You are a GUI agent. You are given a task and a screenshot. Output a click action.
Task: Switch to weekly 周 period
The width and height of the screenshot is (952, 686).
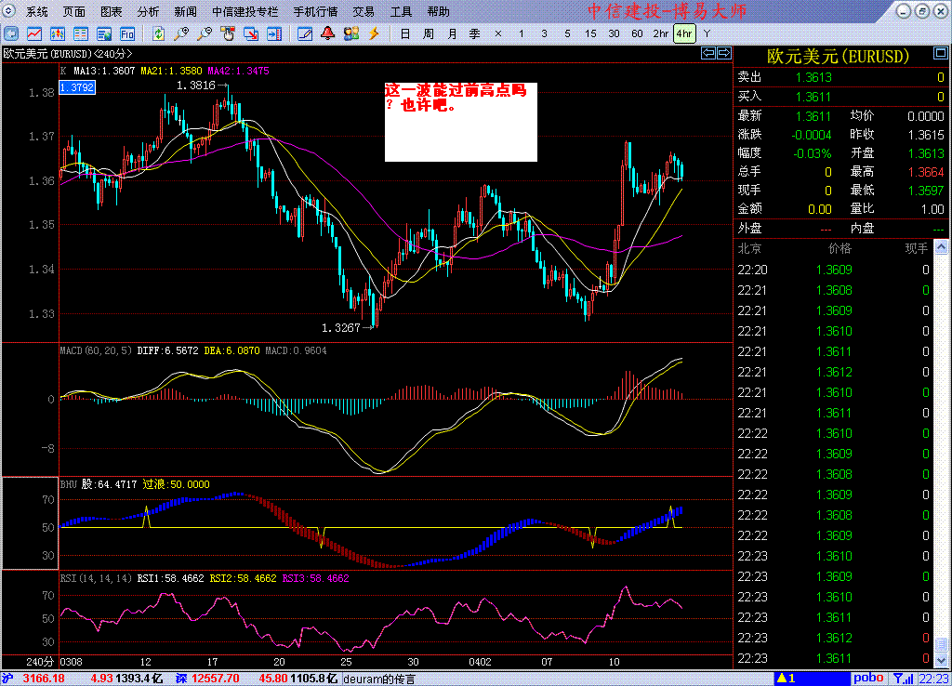[428, 34]
